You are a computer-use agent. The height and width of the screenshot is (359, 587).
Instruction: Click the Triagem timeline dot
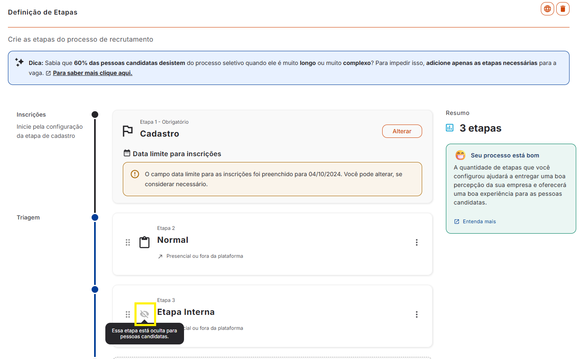(x=95, y=217)
